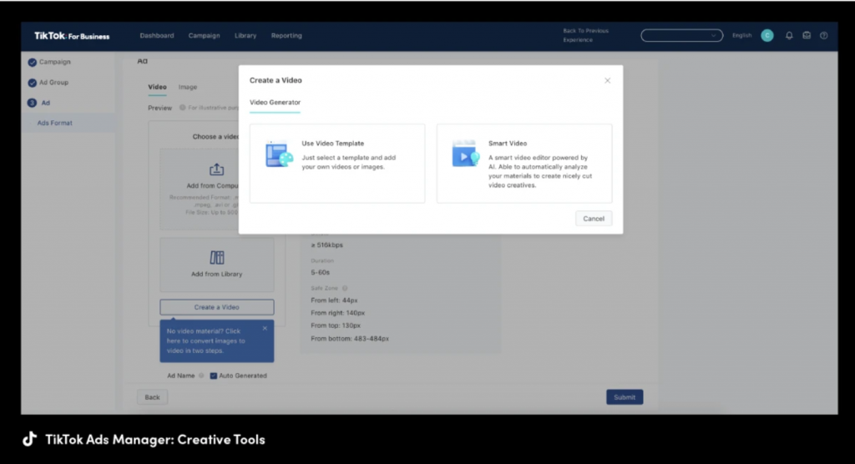Viewport: 855px width, 464px height.
Task: Open the account selector dropdown
Action: coord(681,35)
